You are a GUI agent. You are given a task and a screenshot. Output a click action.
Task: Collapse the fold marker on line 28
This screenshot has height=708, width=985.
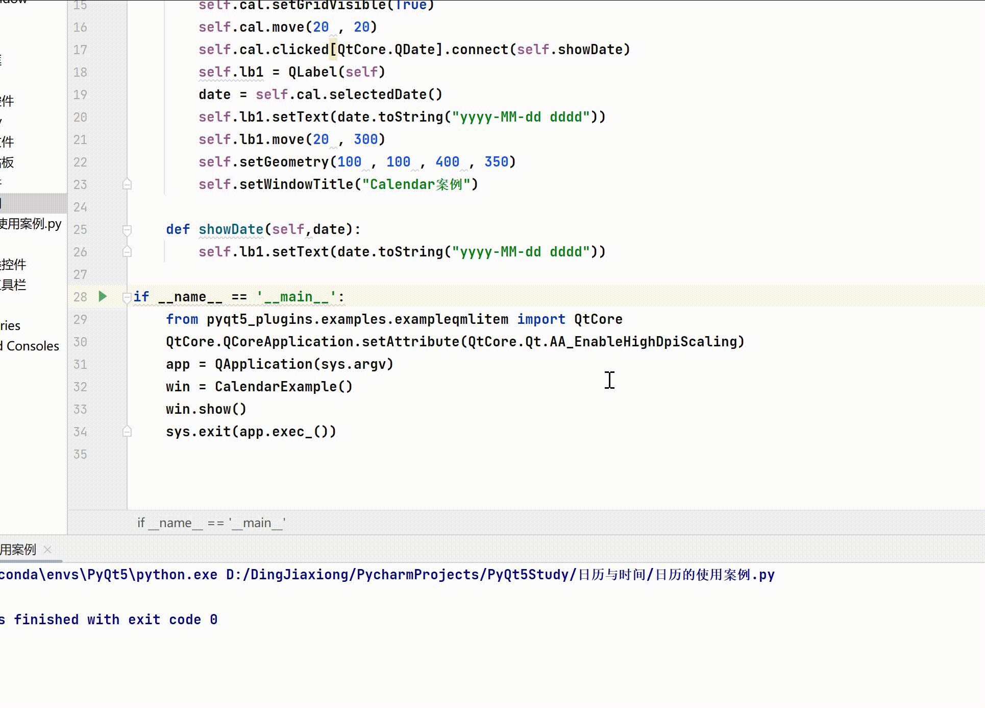pyautogui.click(x=127, y=297)
